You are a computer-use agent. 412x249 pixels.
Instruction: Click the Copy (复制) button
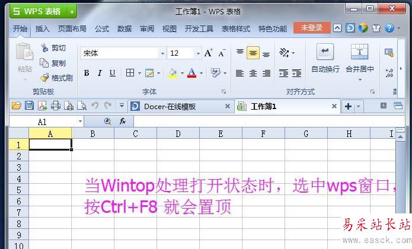click(53, 63)
